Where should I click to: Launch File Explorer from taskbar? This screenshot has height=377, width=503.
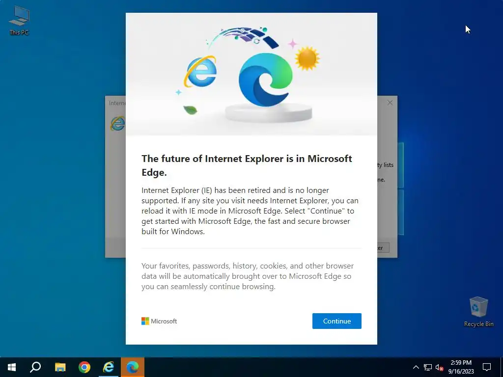click(60, 367)
